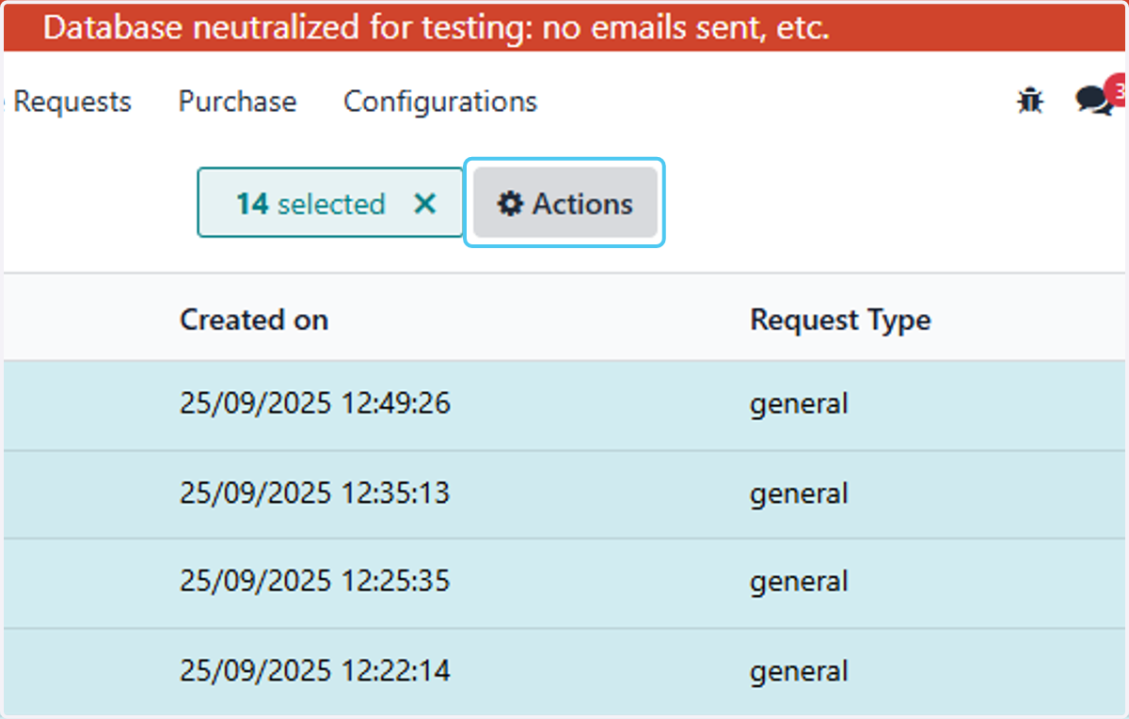
Task: Open the Actions dropdown button
Action: (x=565, y=203)
